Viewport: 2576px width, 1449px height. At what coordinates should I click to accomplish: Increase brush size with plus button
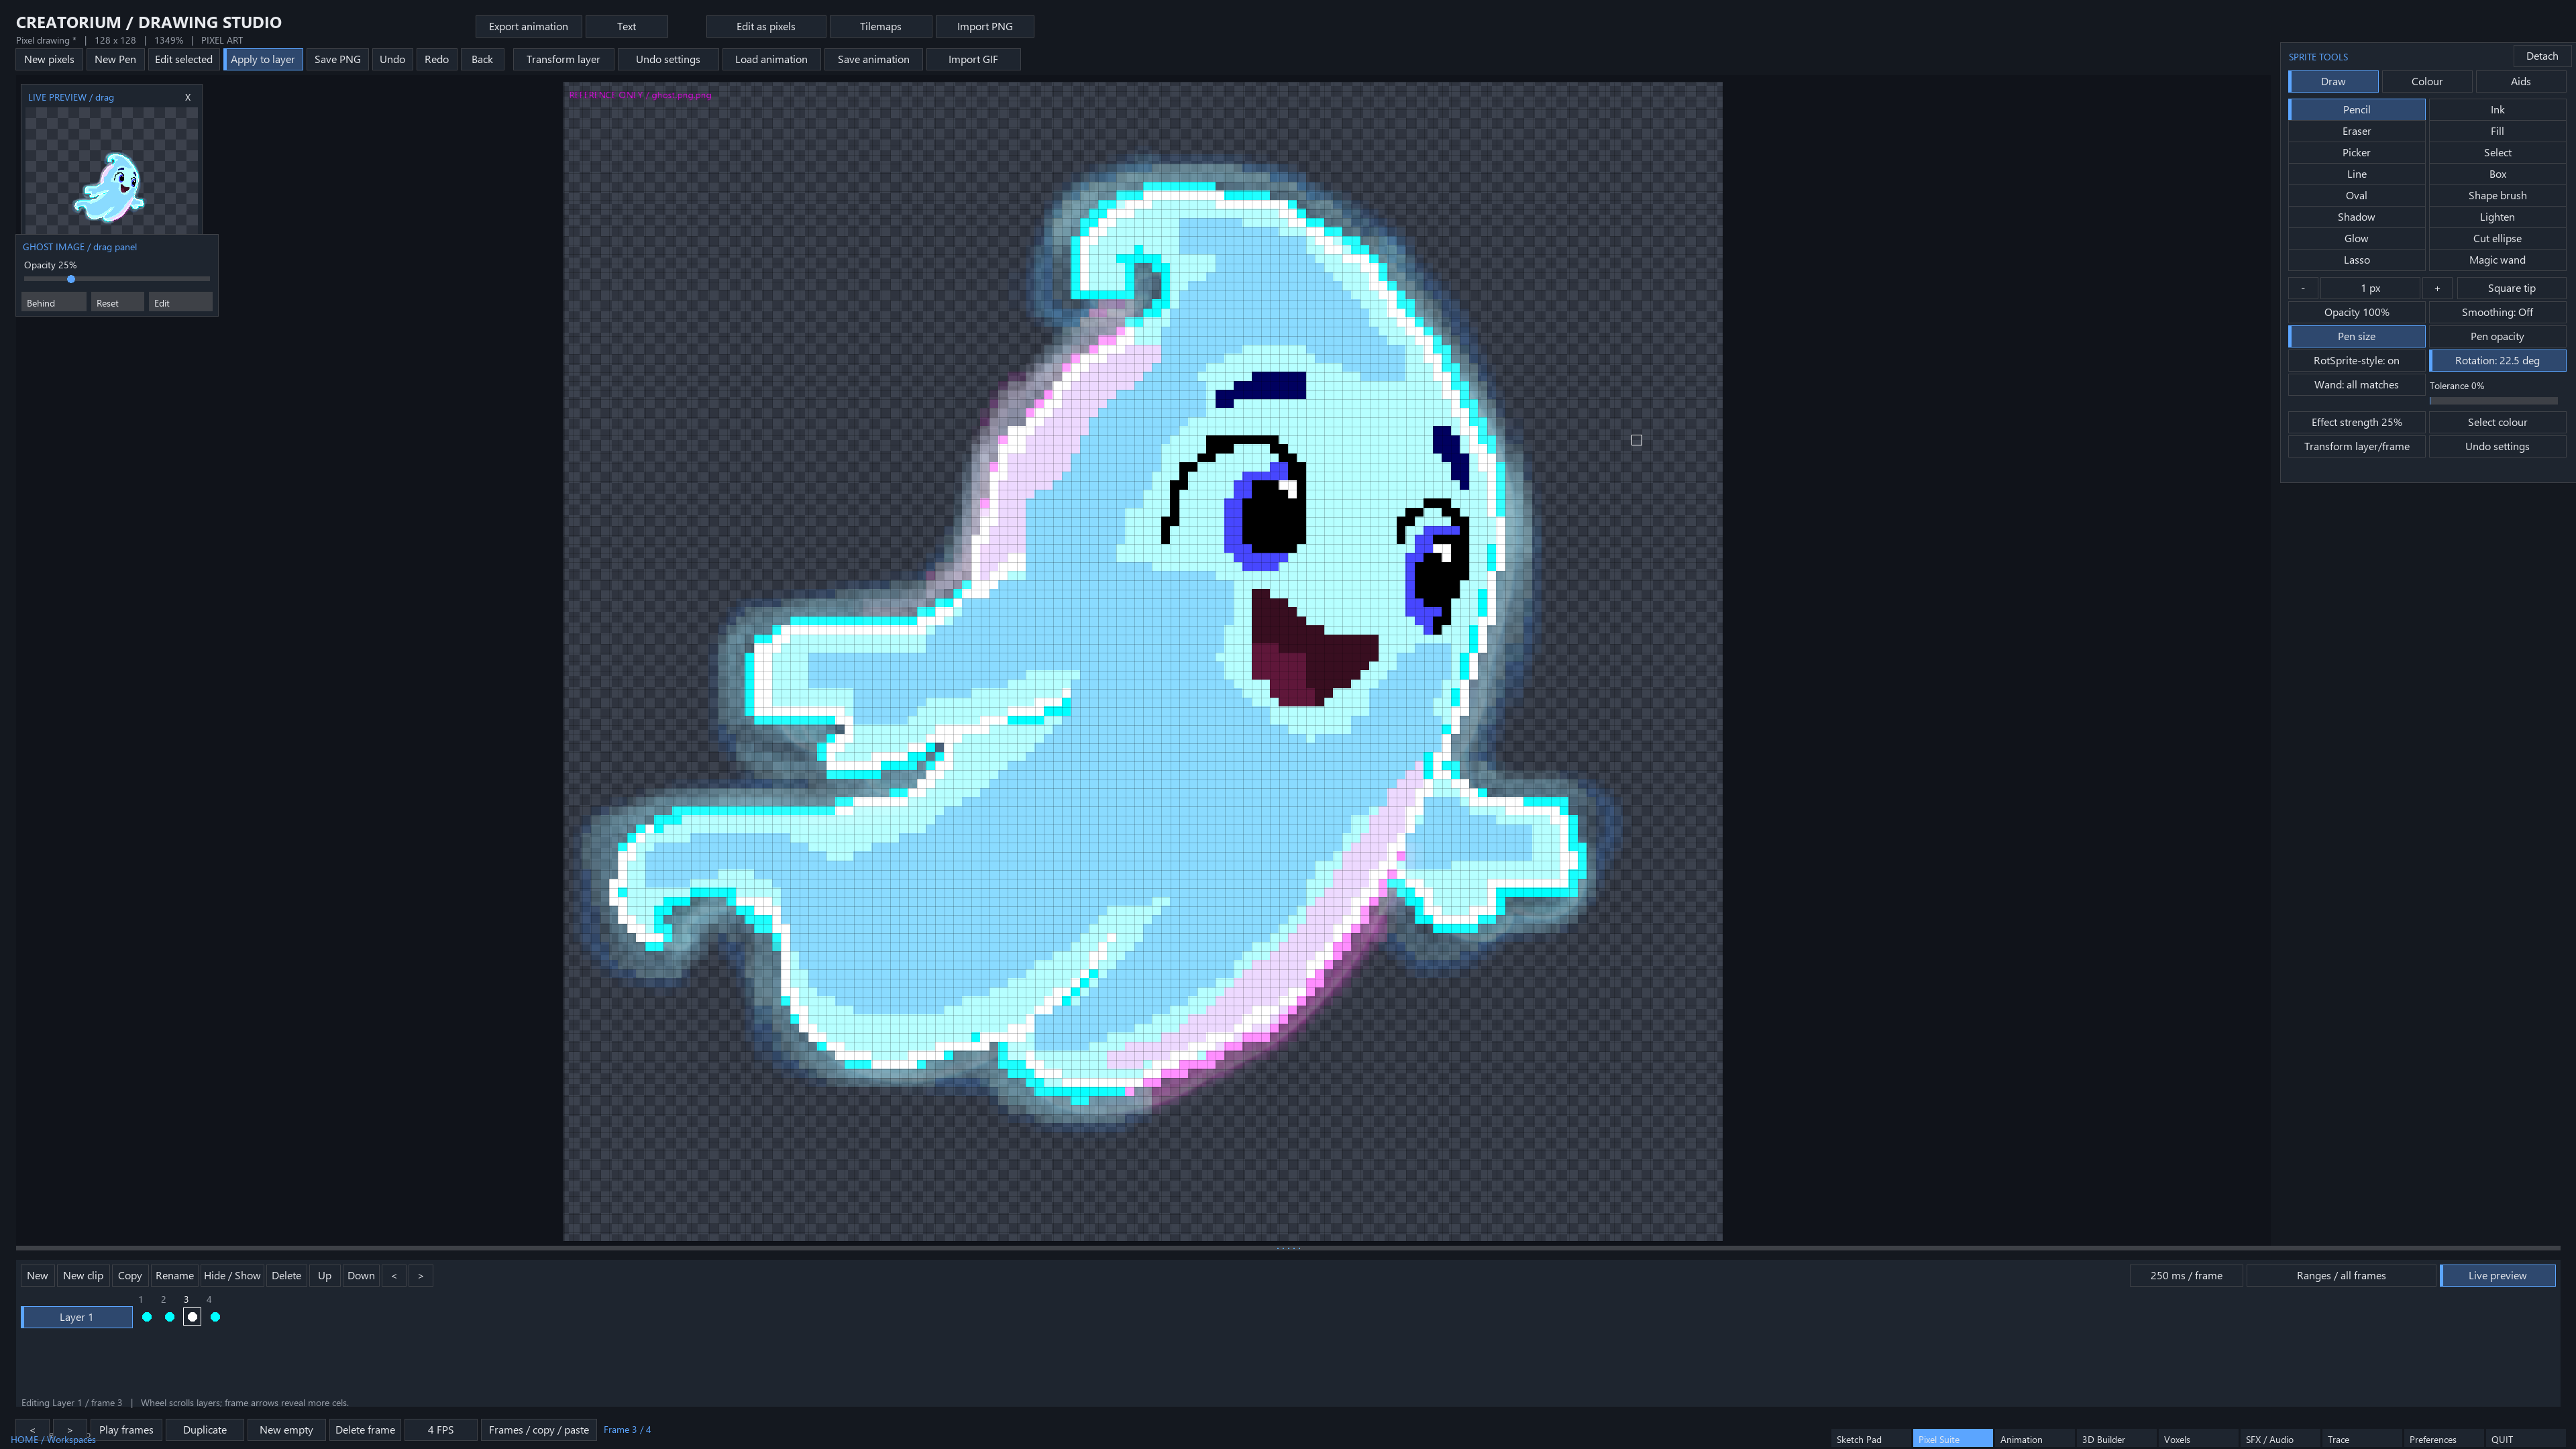pyautogui.click(x=2437, y=288)
